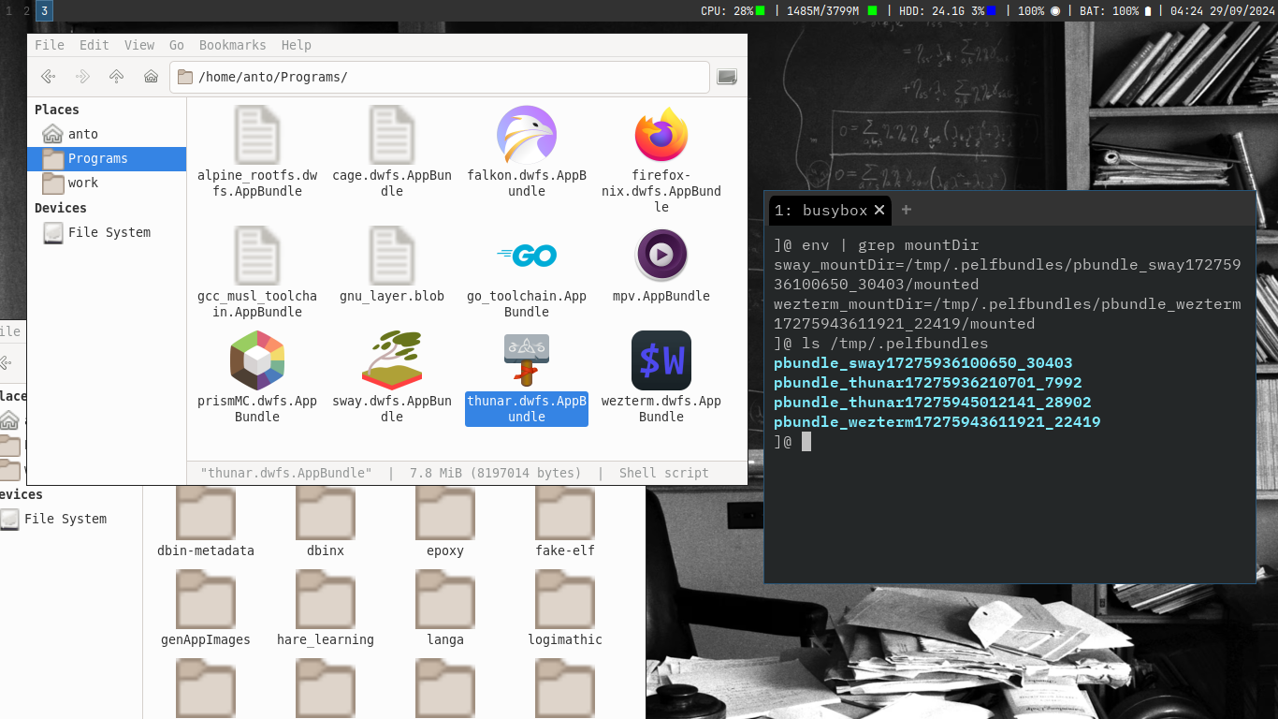This screenshot has height=719, width=1278.
Task: Select the go_toolchain.AppBundle Go icon
Action: coord(527,255)
